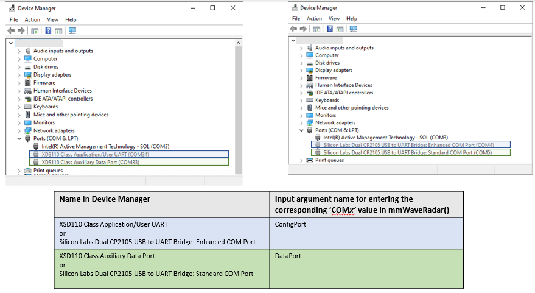Select Silicon Labs CP2105 Enhanced COM Port (COM4)
Screen dimensions: 535x293
(408, 145)
